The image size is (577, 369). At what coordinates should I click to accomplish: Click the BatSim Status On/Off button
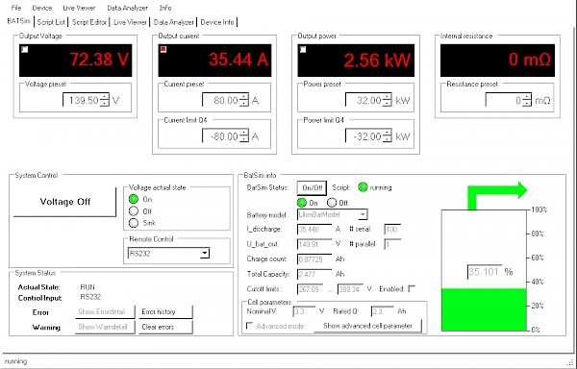point(312,187)
